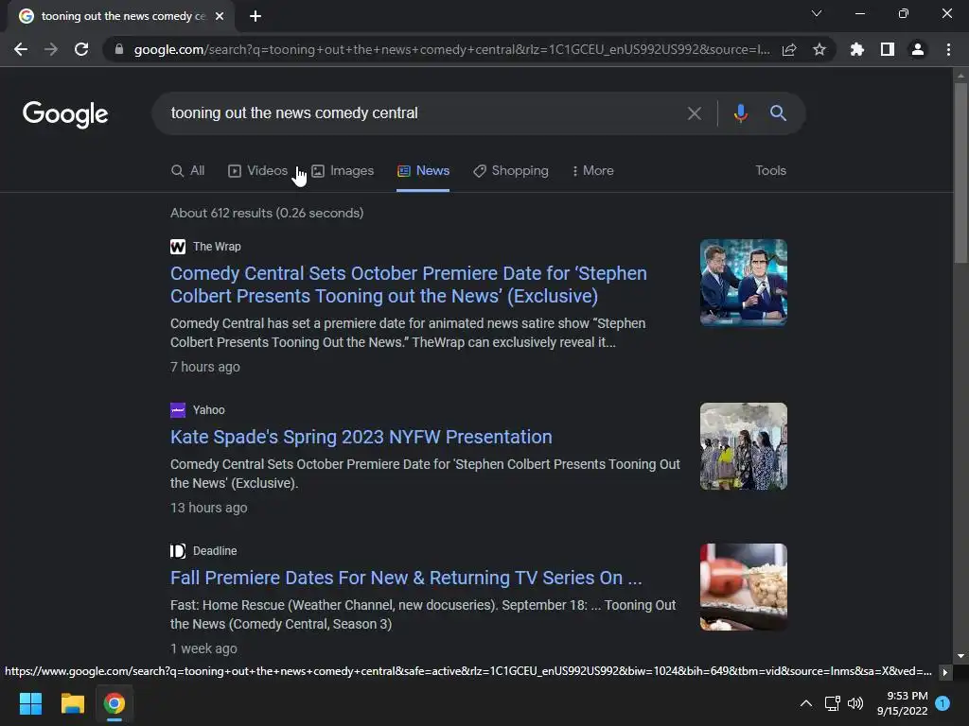The width and height of the screenshot is (969, 726).
Task: Switch to the All results tab
Action: [188, 171]
